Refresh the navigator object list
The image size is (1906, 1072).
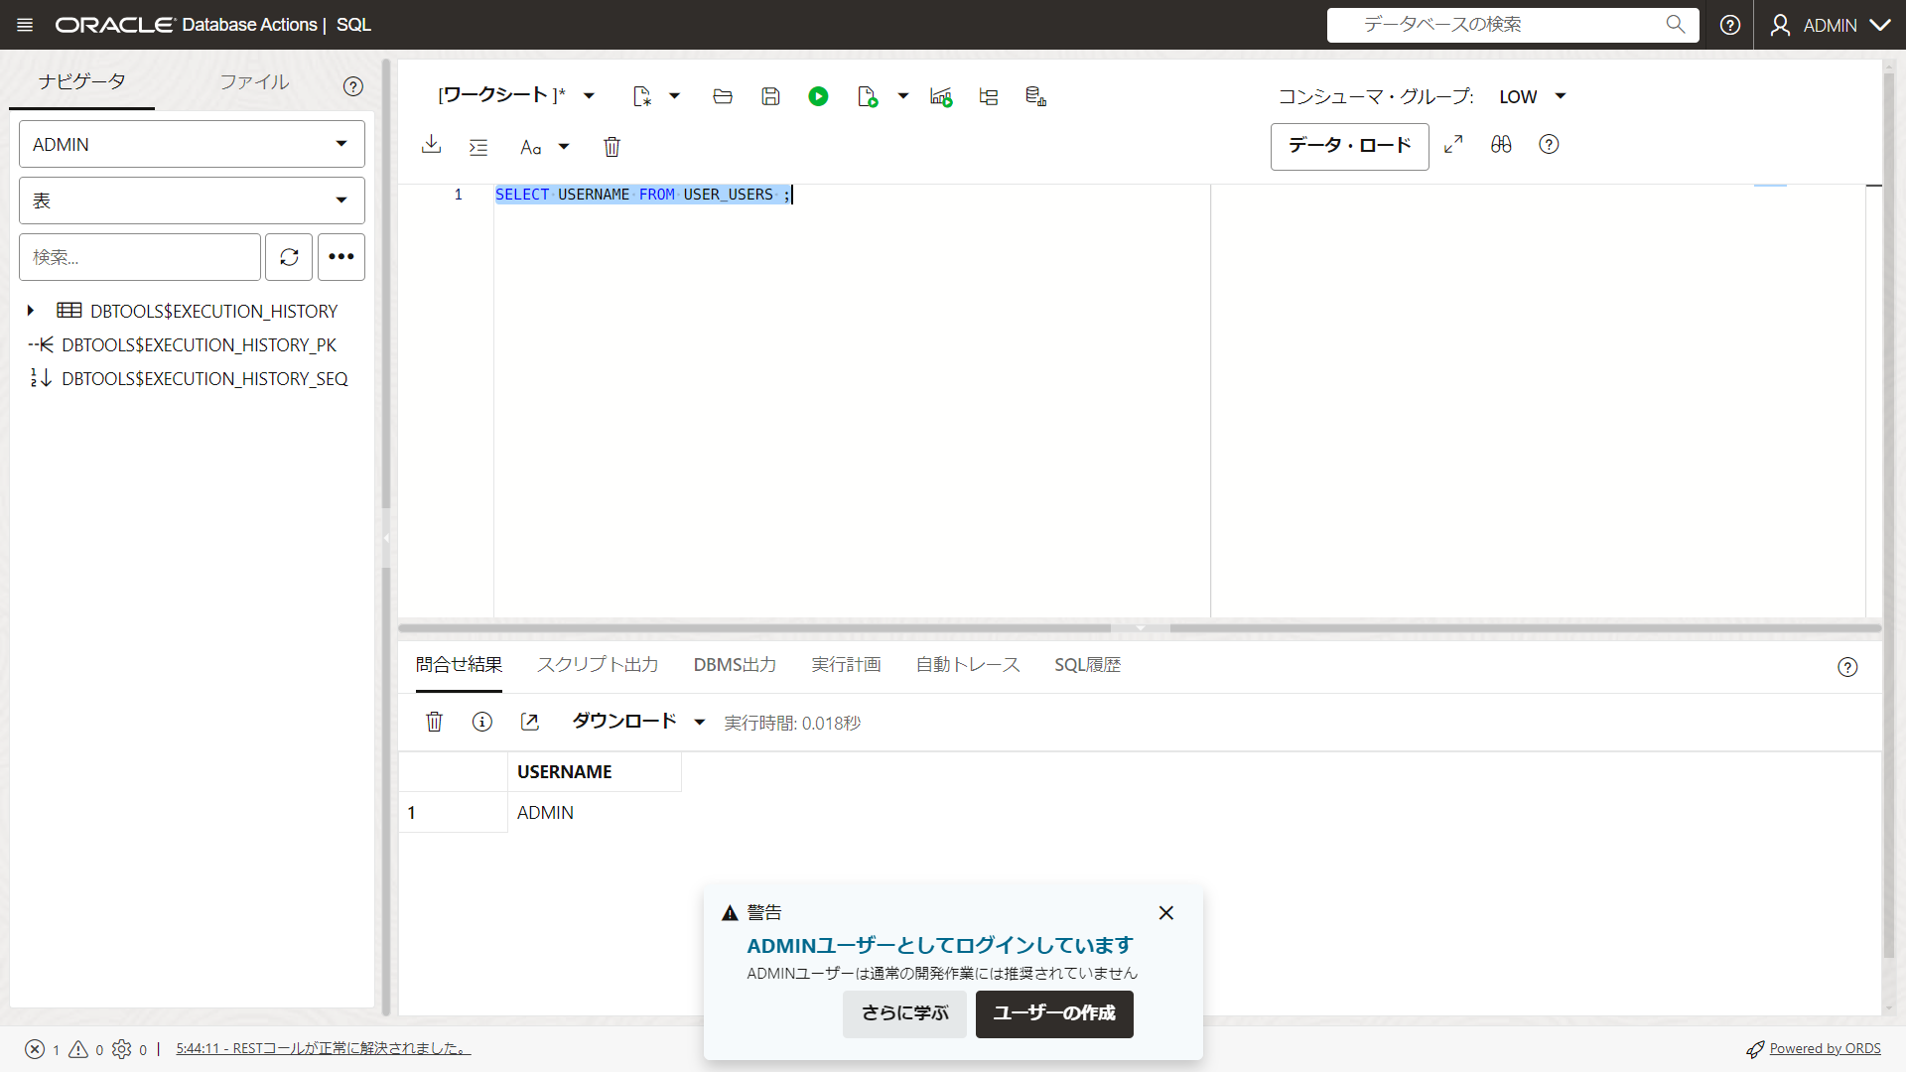coord(288,256)
